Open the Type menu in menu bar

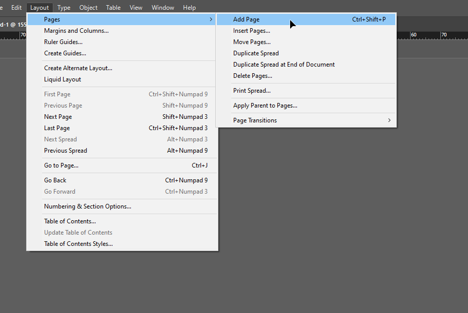(64, 8)
